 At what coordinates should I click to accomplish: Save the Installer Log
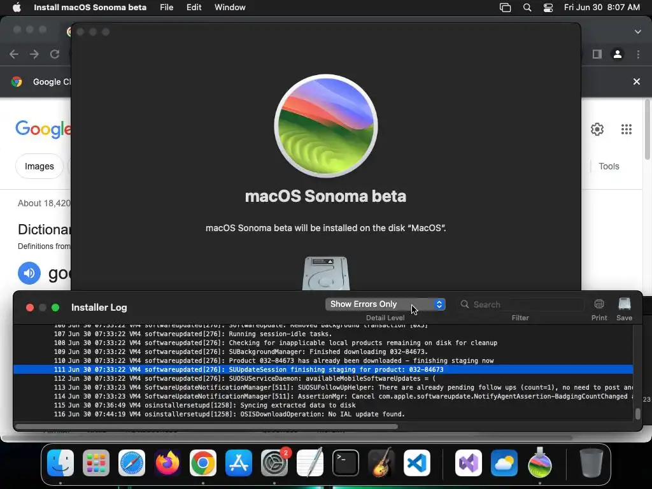pyautogui.click(x=624, y=309)
